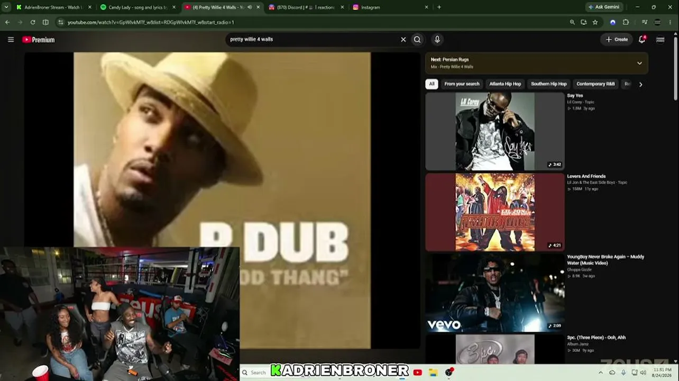Viewport: 679px width, 381px height.
Task: Show more filter chips with right arrow
Action: [x=640, y=84]
